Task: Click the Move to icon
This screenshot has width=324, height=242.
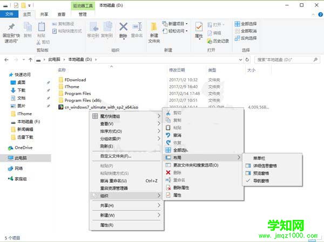Action: tap(93, 27)
